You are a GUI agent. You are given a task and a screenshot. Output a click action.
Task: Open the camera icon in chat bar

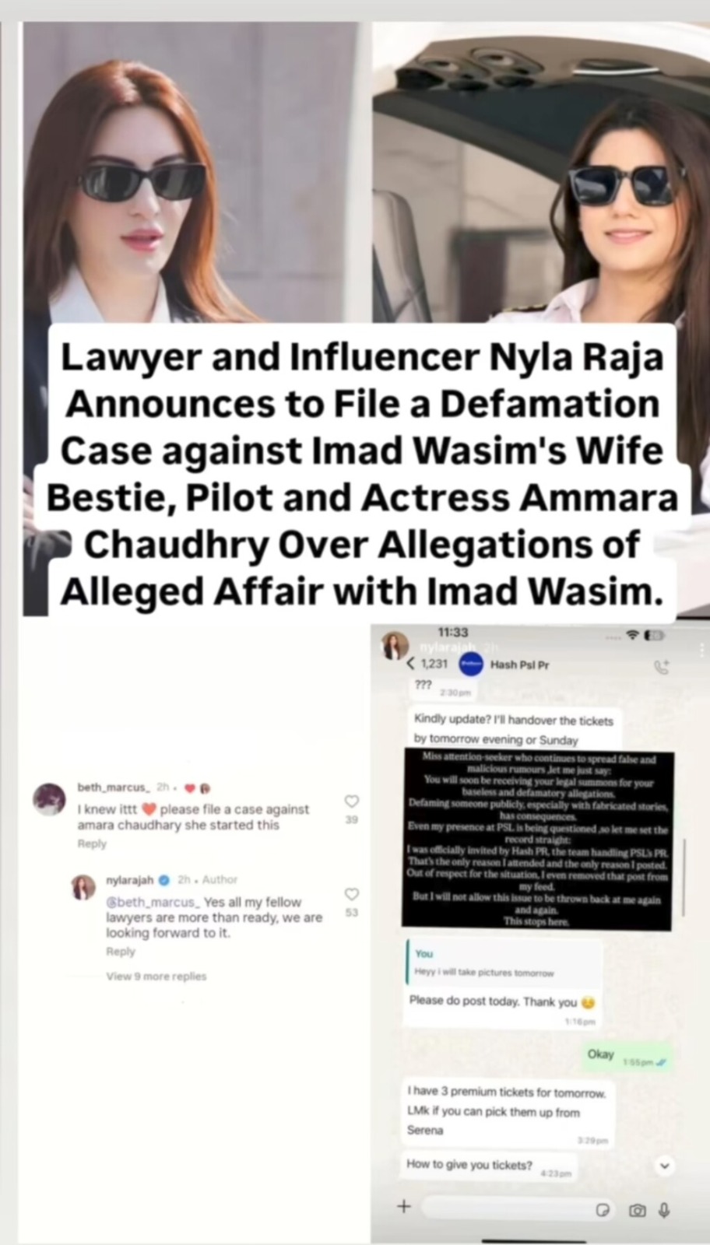pyautogui.click(x=638, y=1210)
